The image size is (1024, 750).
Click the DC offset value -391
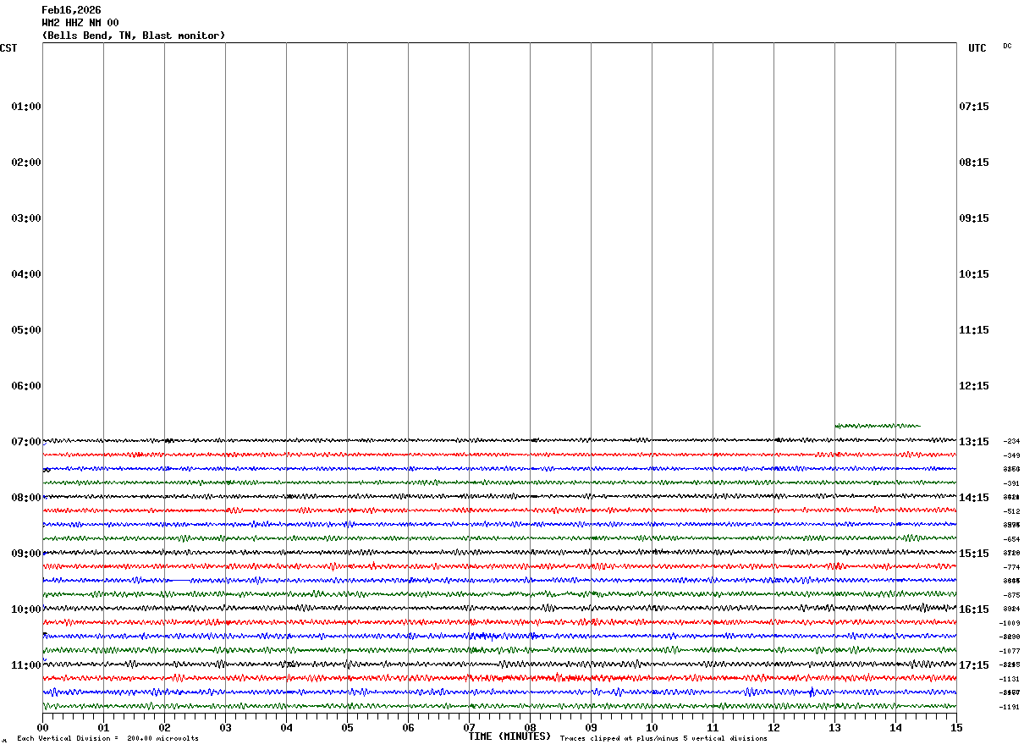(x=1011, y=484)
